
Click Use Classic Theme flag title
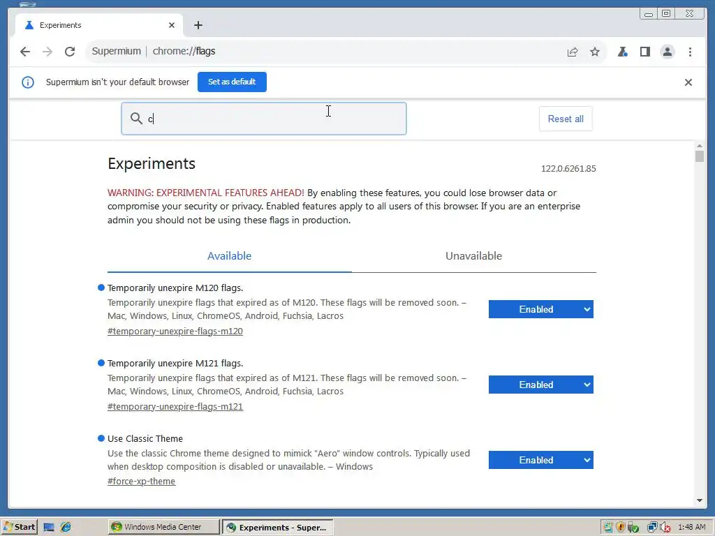pos(145,439)
